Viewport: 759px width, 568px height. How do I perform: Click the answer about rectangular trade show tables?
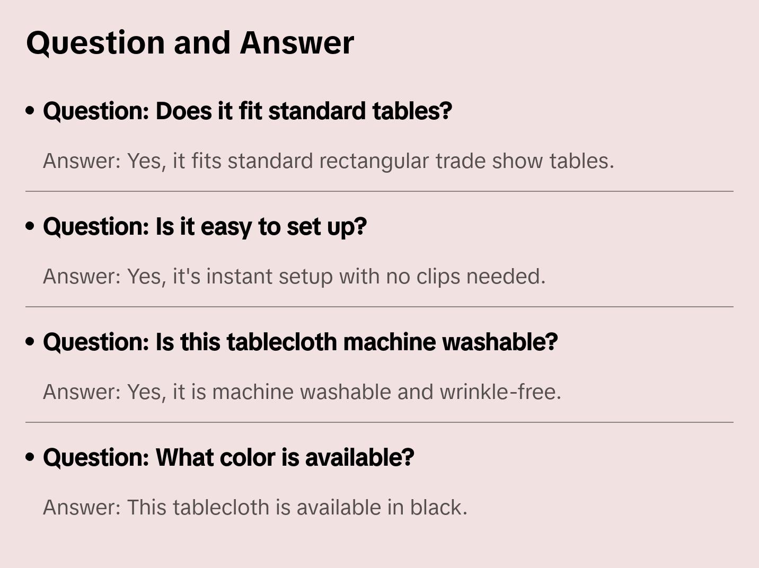coord(328,161)
